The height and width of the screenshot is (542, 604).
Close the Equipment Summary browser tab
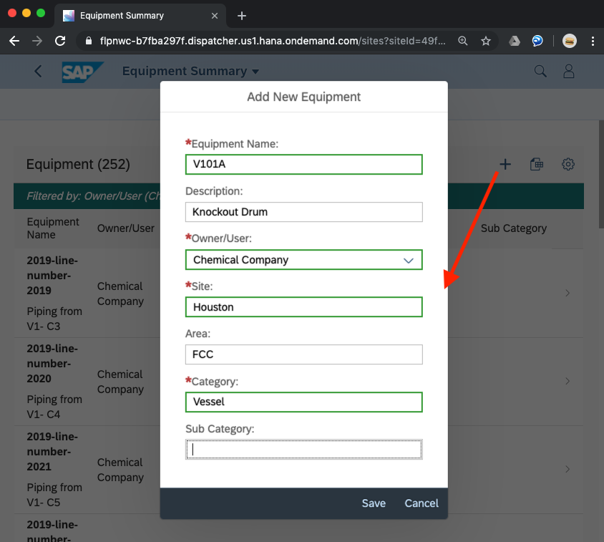point(215,16)
